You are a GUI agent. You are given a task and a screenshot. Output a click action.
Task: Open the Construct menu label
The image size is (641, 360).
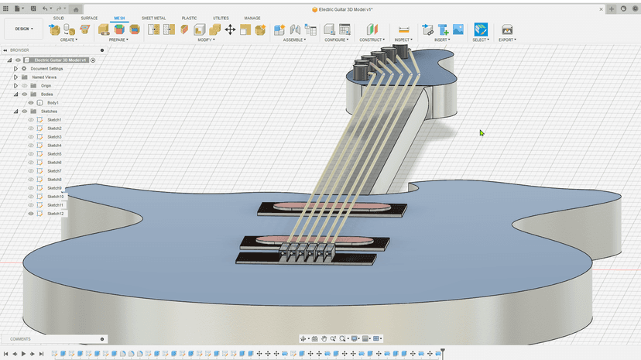click(x=372, y=39)
